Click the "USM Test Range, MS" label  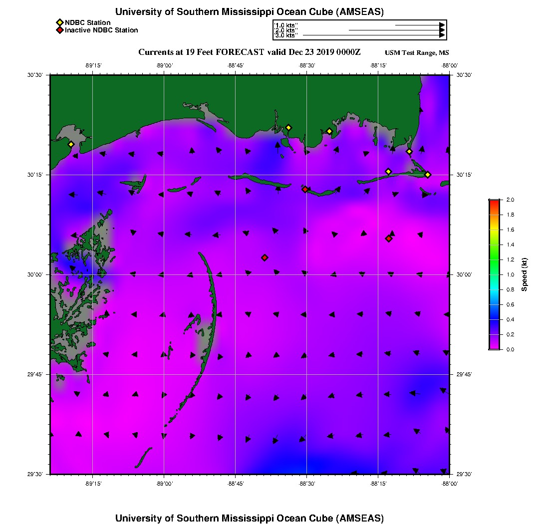tap(417, 53)
